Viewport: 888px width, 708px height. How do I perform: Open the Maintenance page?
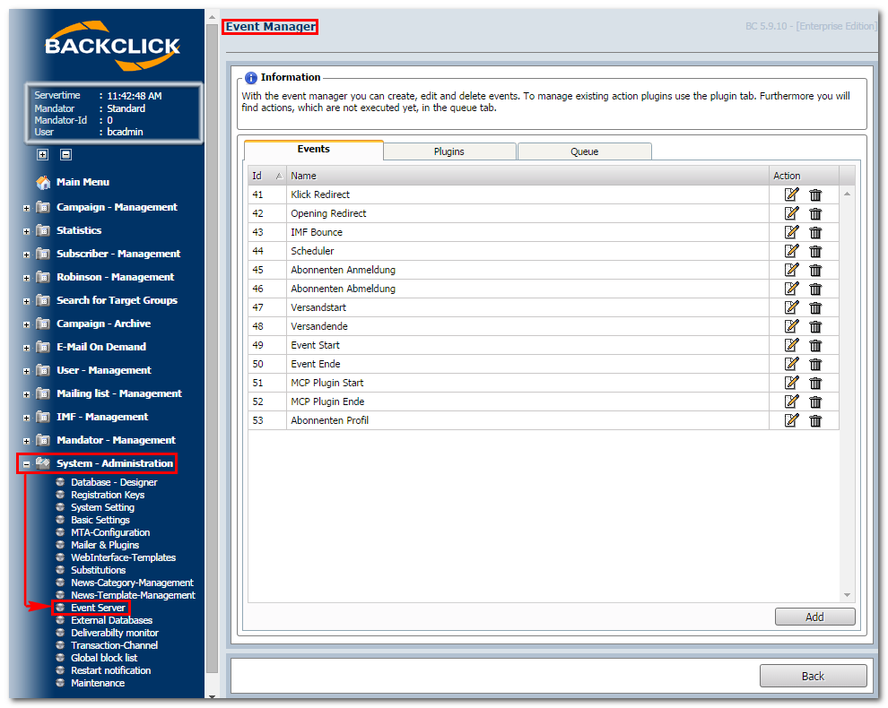pos(98,683)
